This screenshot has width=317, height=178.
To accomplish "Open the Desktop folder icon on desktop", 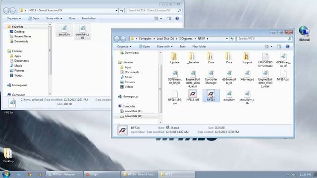I will [8, 155].
